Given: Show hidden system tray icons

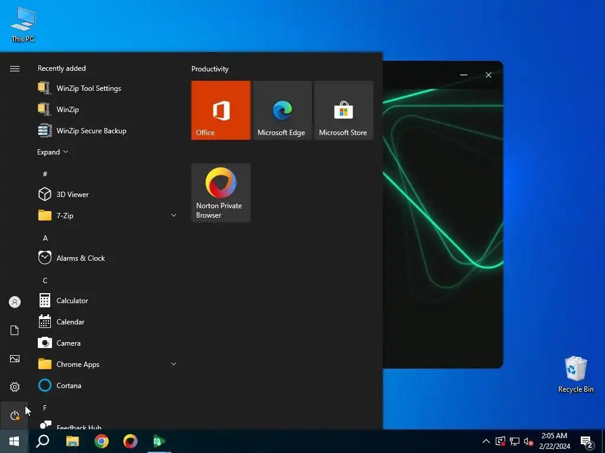Looking at the screenshot, I should pos(486,441).
